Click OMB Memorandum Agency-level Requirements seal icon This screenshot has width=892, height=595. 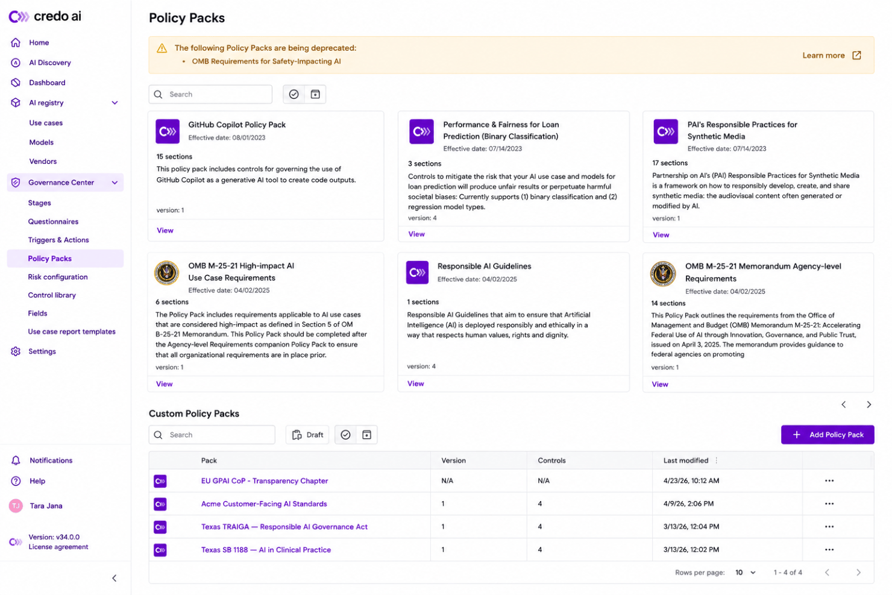(x=663, y=274)
